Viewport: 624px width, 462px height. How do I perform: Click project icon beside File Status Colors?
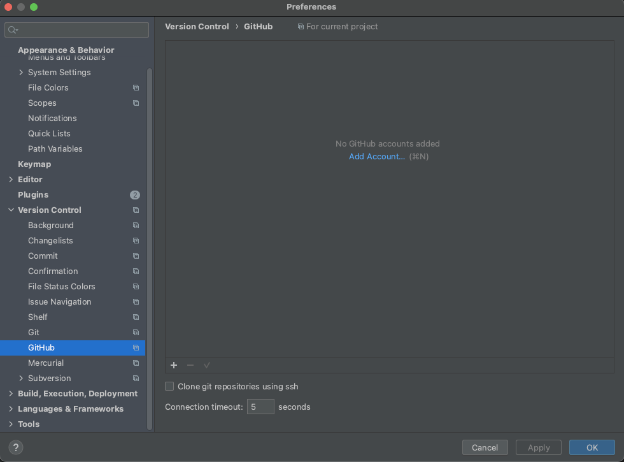[136, 287]
